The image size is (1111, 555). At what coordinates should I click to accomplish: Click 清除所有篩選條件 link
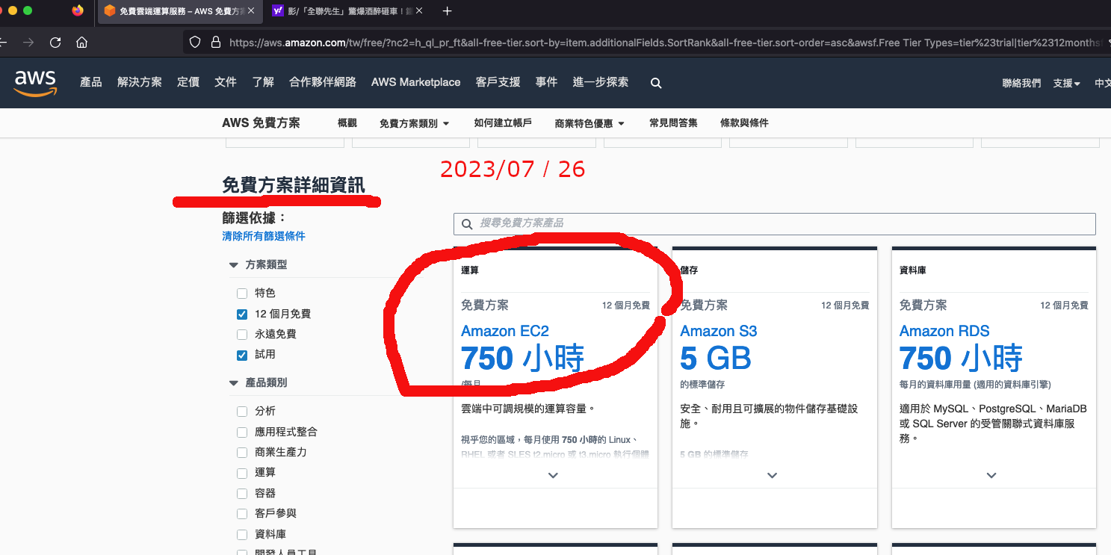point(263,236)
